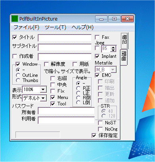Viewport: 155px width, 162px height.
Task: Select the STR 40 radio button
Action: [104, 111]
